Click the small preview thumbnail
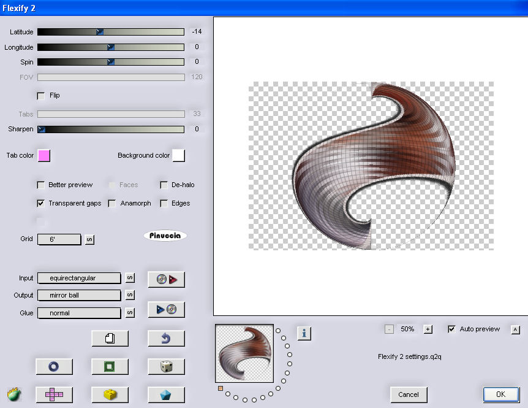528x408 pixels. (244, 353)
